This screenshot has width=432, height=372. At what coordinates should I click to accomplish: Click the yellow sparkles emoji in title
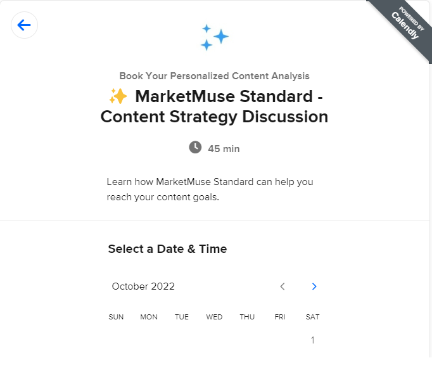point(118,96)
